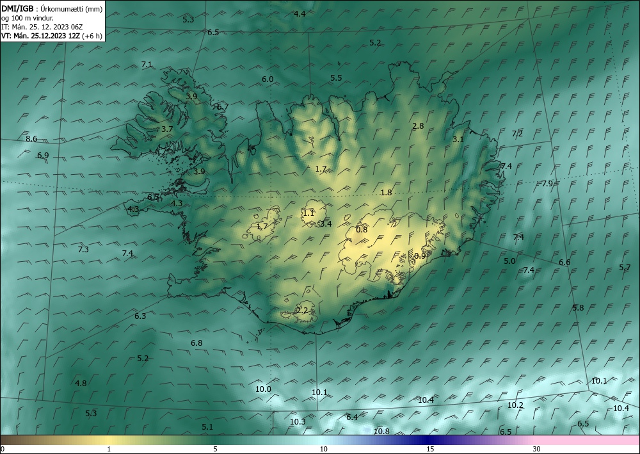Click the 10.3 value on the map
The height and width of the screenshot is (454, 640).
(x=298, y=422)
